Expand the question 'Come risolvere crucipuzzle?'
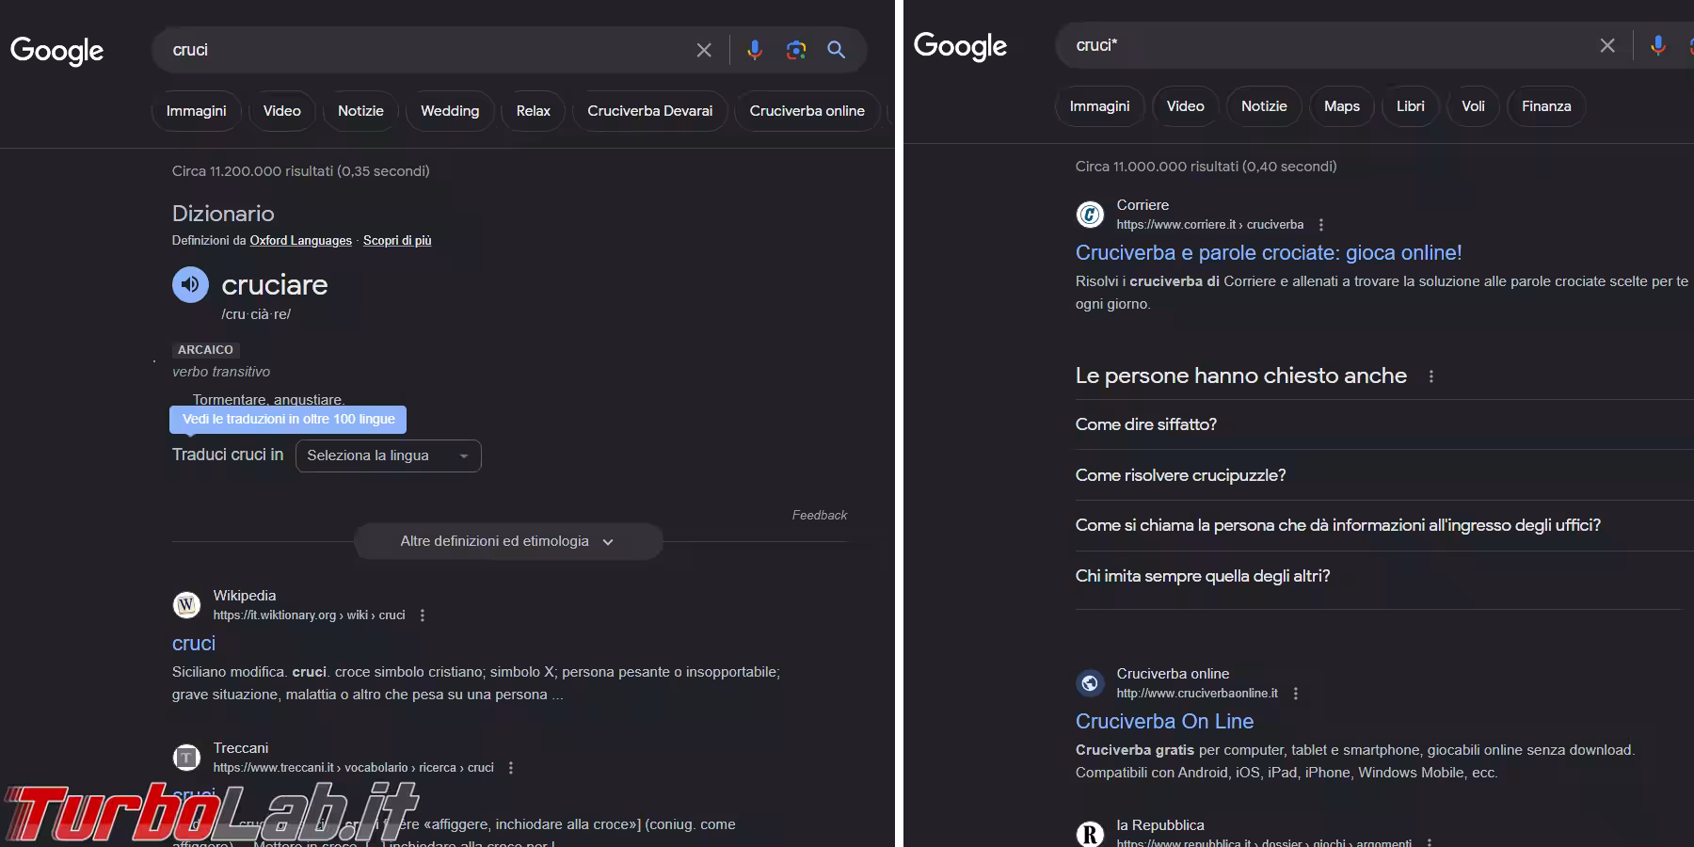 1180,475
